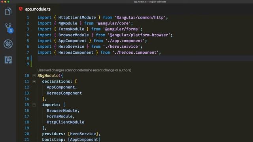Collapse the @NgModule block on line 10

(x=34, y=76)
